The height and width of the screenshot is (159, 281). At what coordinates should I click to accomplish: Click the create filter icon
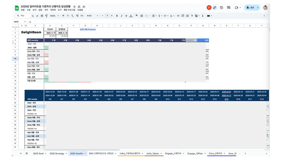click(192, 16)
